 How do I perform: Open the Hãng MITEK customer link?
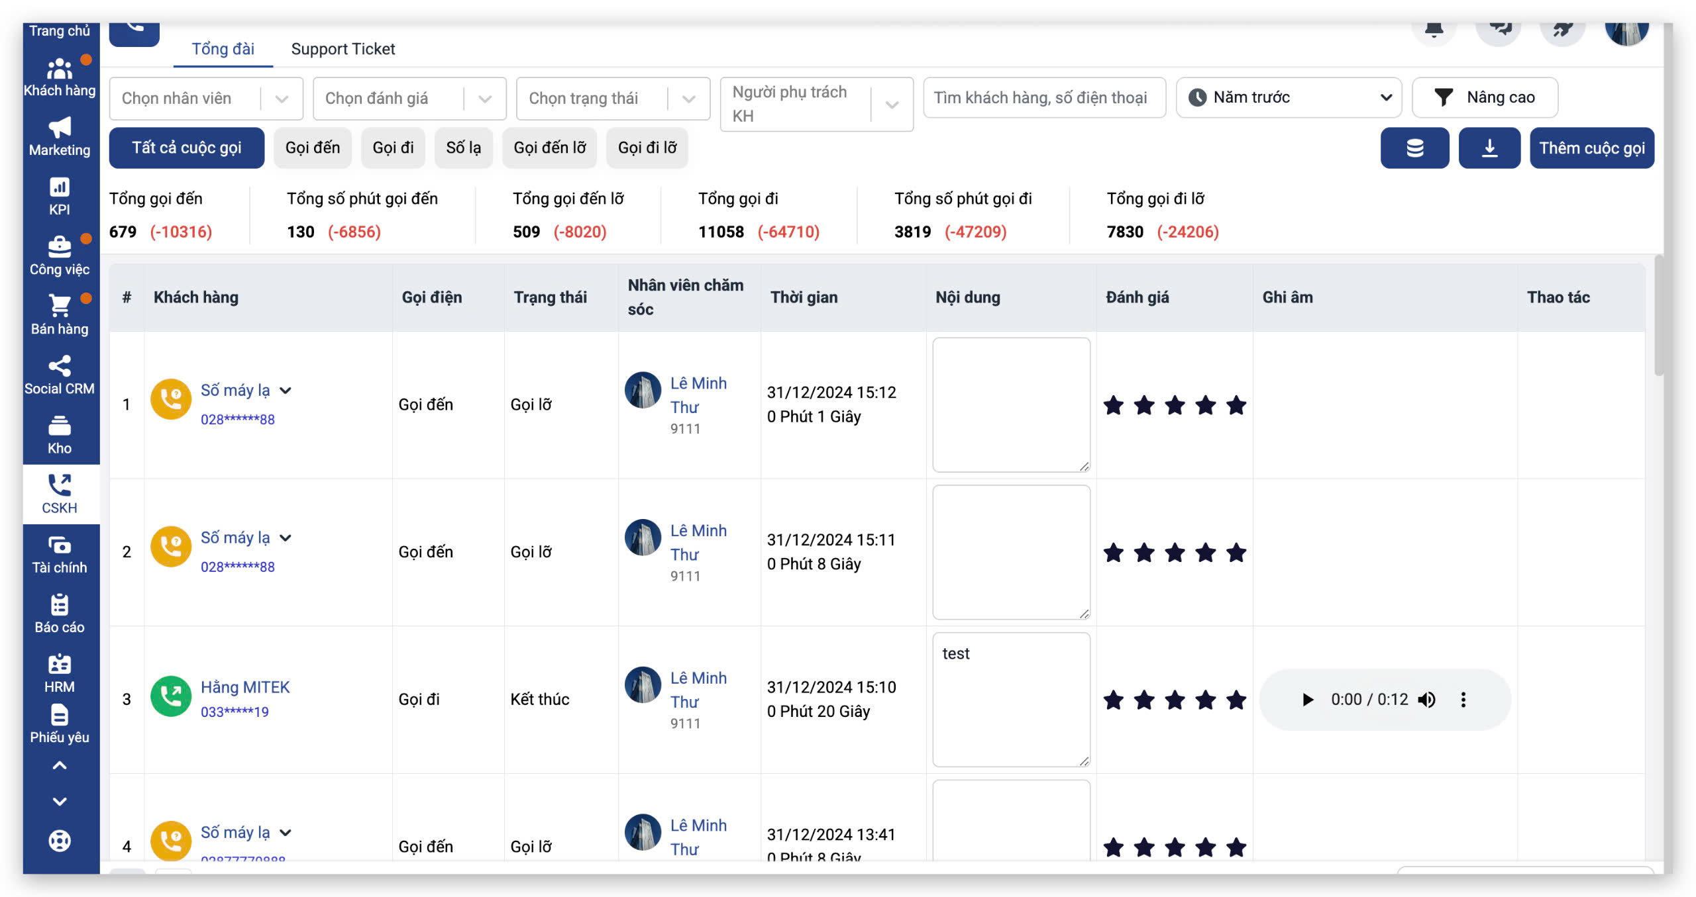coord(245,687)
